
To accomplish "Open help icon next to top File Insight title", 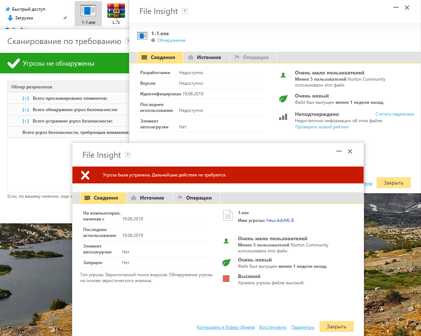I will point(185,11).
